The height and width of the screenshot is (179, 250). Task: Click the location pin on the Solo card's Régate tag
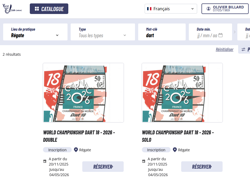(x=175, y=150)
